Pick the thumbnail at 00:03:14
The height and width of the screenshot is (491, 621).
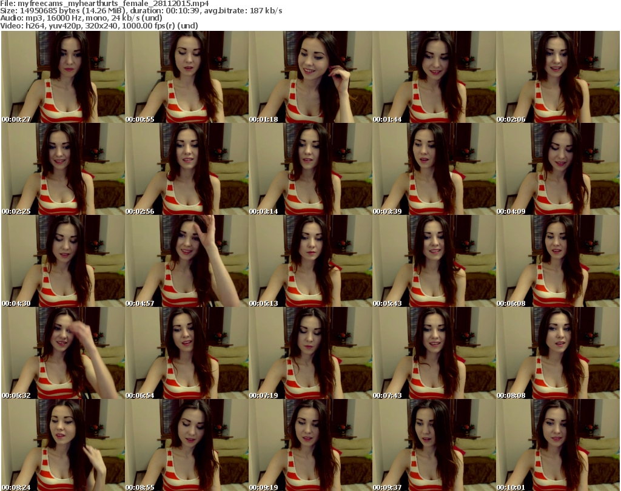pos(310,169)
